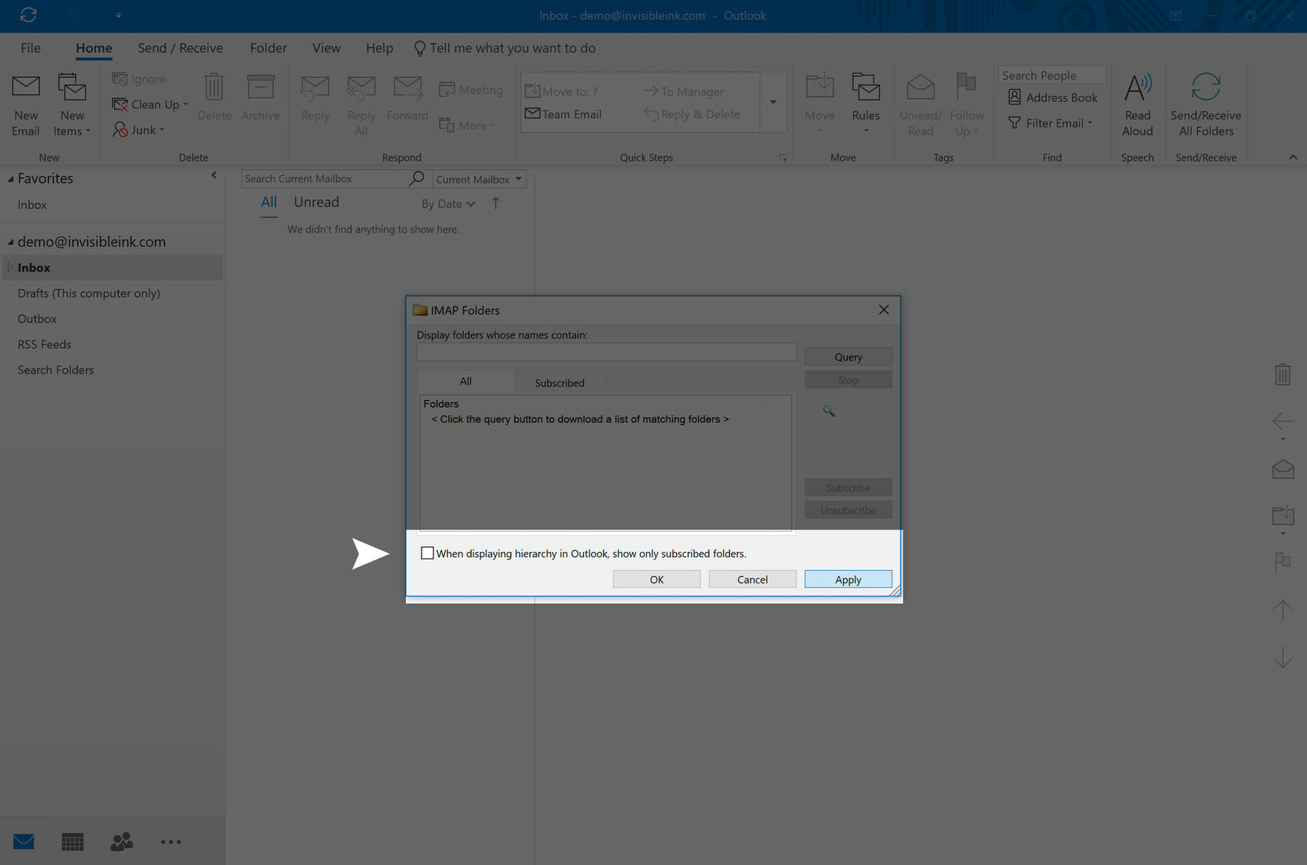
Task: Switch to Subscribed tab in dialog
Action: 559,383
